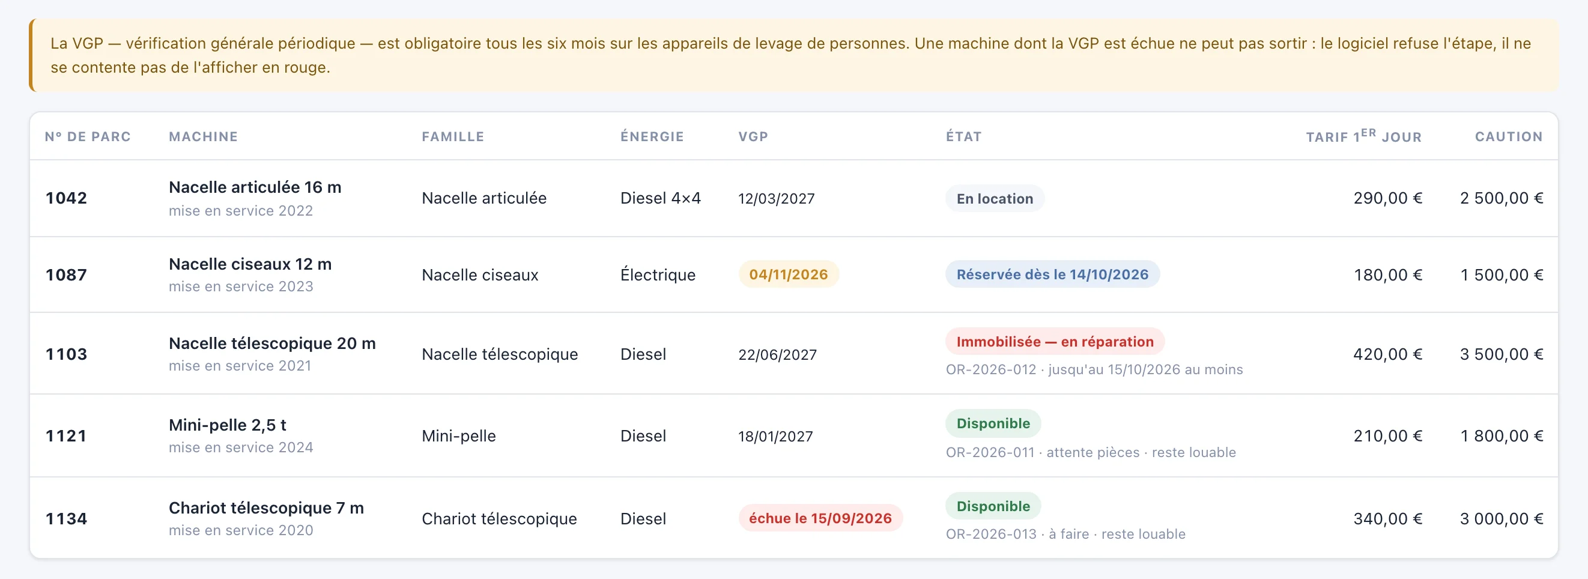Open 'Nacelle ciseaux 12 m' machine name
This screenshot has height=579, width=1588.
(250, 264)
